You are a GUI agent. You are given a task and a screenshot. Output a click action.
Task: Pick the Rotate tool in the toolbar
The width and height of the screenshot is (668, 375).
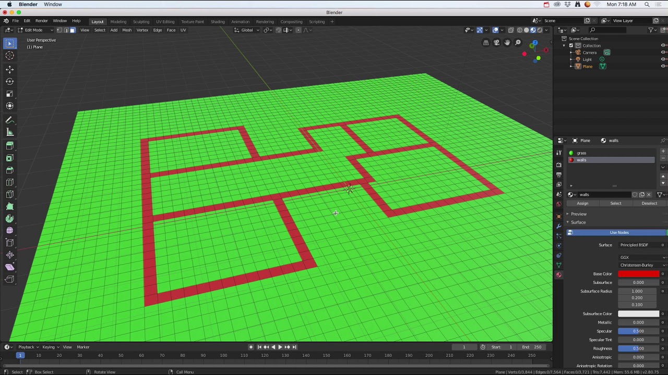9,81
